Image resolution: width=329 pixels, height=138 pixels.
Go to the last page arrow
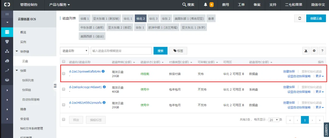[320, 120]
